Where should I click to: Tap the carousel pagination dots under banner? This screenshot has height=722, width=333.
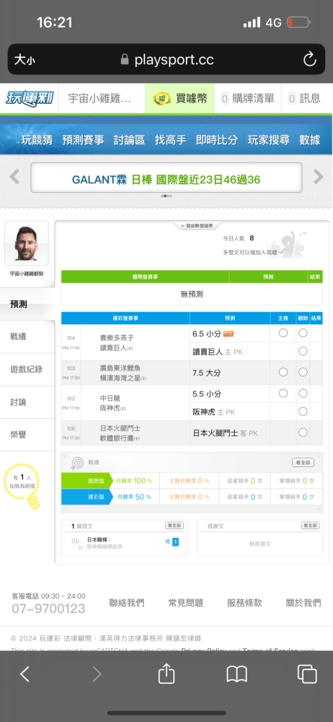click(x=166, y=196)
